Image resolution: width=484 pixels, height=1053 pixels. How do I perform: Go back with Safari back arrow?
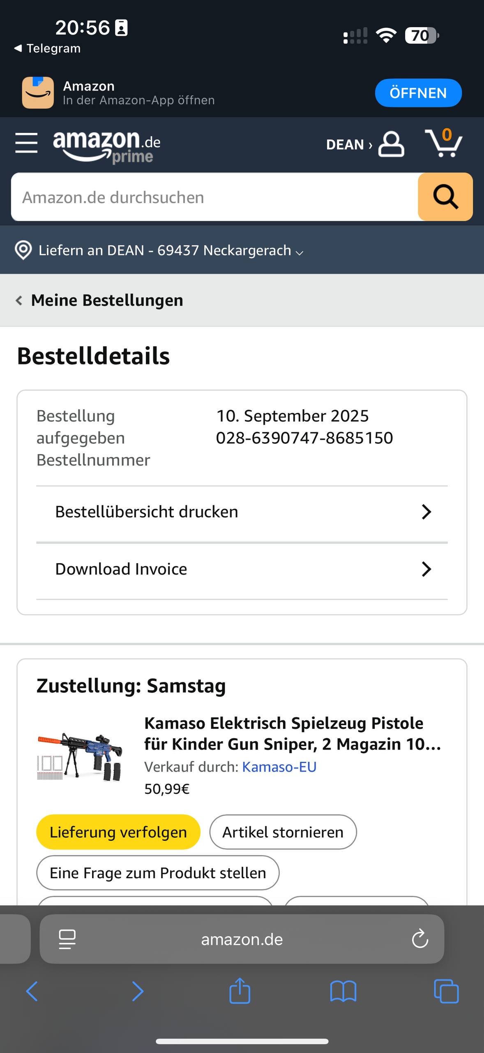[x=32, y=991]
